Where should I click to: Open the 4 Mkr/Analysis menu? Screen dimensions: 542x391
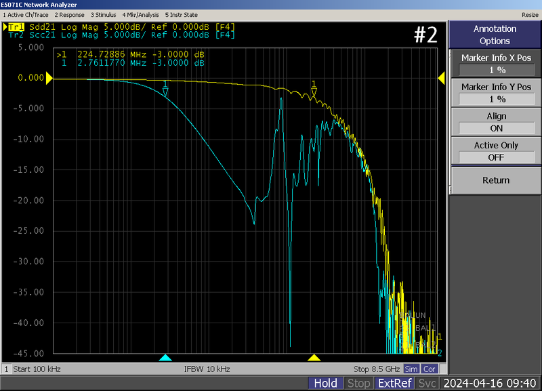pos(140,14)
